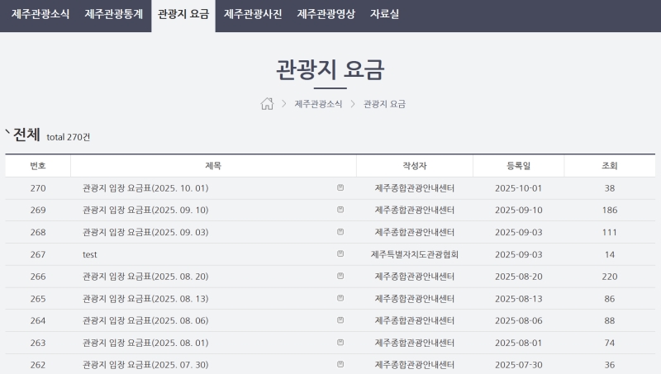Viewport: 661px width, 374px height.
Task: Click the date 2025-08-01
Action: (x=519, y=343)
